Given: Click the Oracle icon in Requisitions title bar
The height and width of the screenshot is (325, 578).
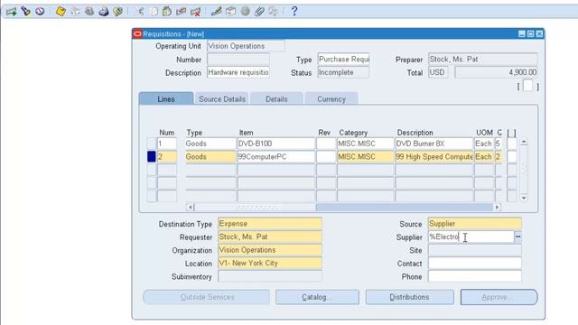Looking at the screenshot, I should pyautogui.click(x=138, y=34).
